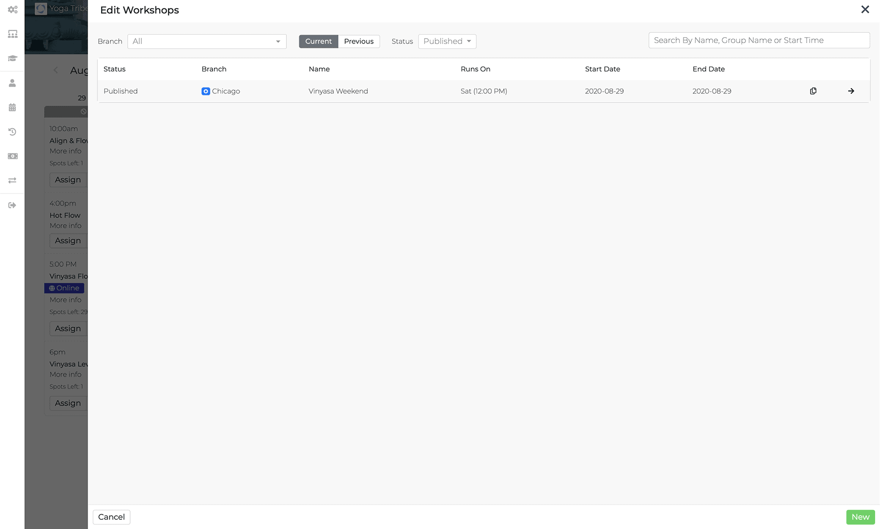Focus the search by name field
The height and width of the screenshot is (529, 880).
(759, 41)
